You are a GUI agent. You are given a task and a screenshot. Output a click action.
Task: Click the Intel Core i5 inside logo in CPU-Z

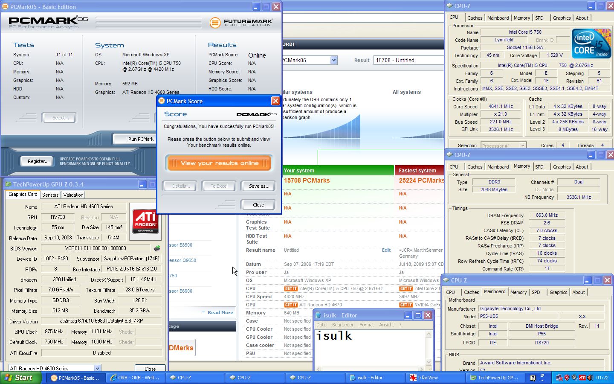click(x=591, y=44)
